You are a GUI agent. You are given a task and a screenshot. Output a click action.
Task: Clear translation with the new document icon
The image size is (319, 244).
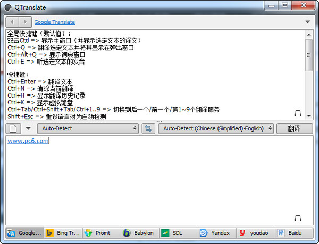[13, 128]
